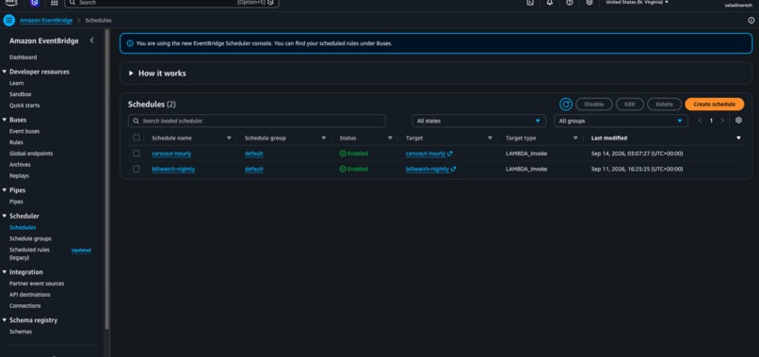This screenshot has width=759, height=357.
Task: Open the billwatch-nightly schedule name link
Action: (x=173, y=169)
